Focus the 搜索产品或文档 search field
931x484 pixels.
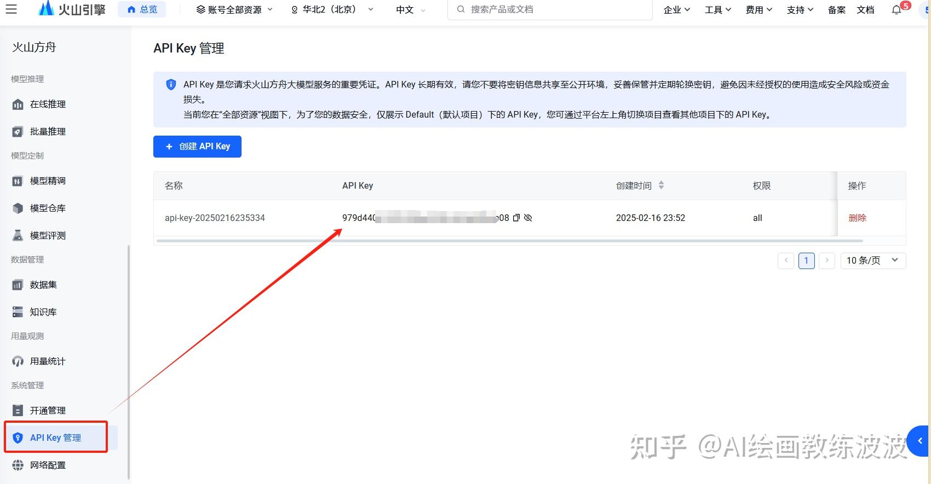click(x=550, y=9)
